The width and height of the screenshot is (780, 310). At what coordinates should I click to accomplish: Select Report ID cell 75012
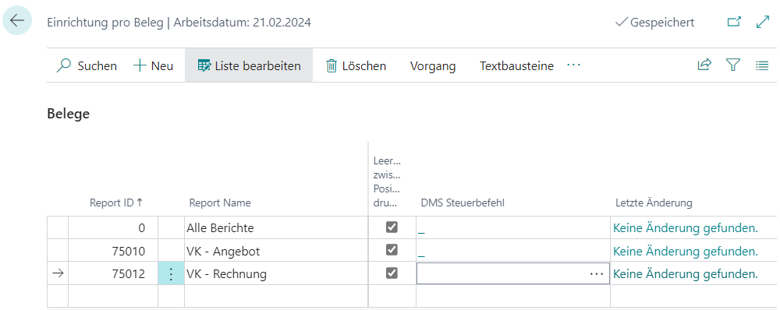(x=113, y=273)
